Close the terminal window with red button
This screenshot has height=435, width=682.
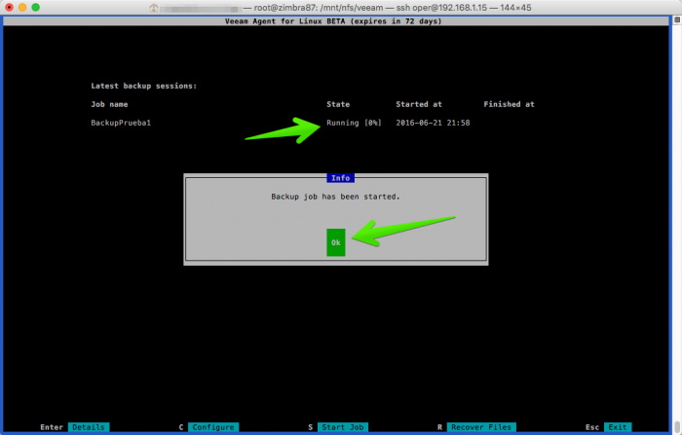click(x=9, y=7)
